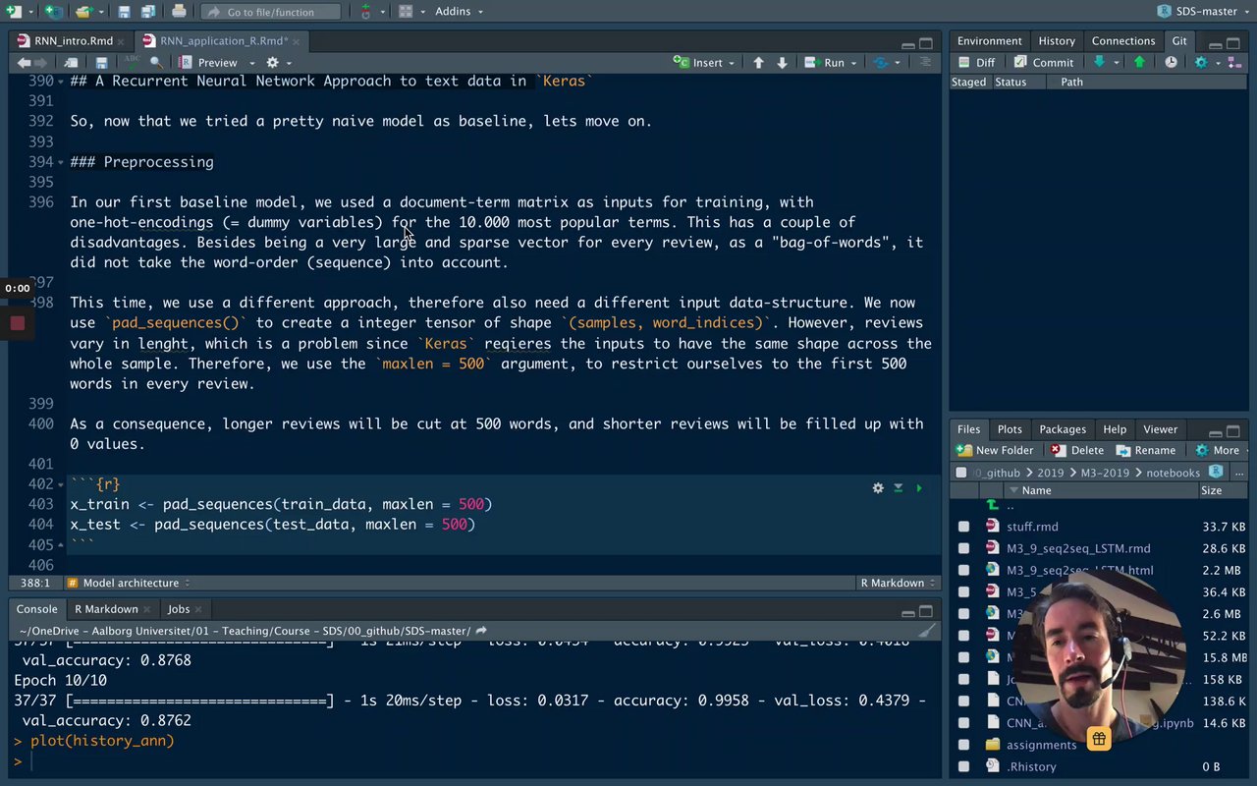Open the Packages tab

[1063, 429]
